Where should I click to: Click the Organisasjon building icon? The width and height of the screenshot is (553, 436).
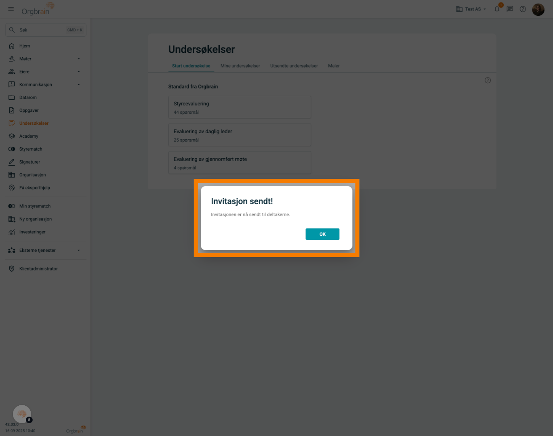point(12,175)
